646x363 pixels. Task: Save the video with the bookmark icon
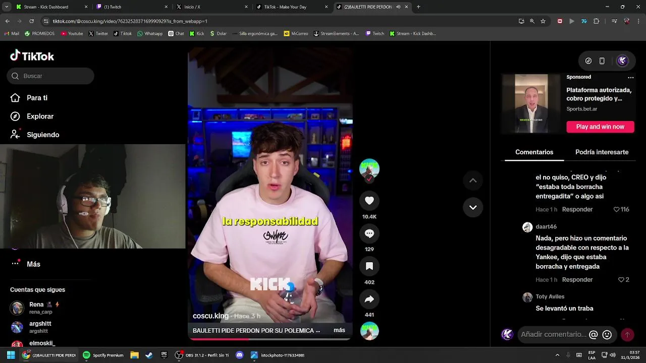369,266
